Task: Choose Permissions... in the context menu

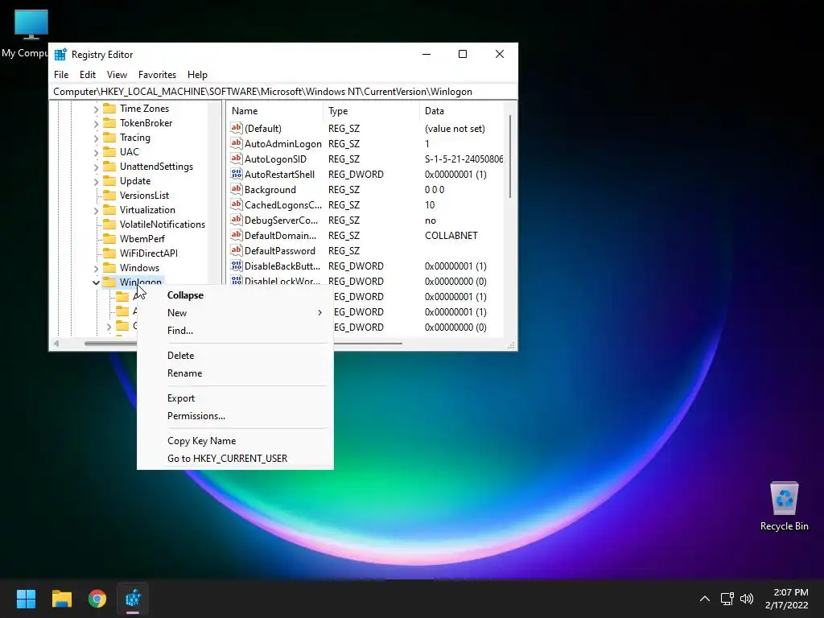Action: click(x=235, y=416)
